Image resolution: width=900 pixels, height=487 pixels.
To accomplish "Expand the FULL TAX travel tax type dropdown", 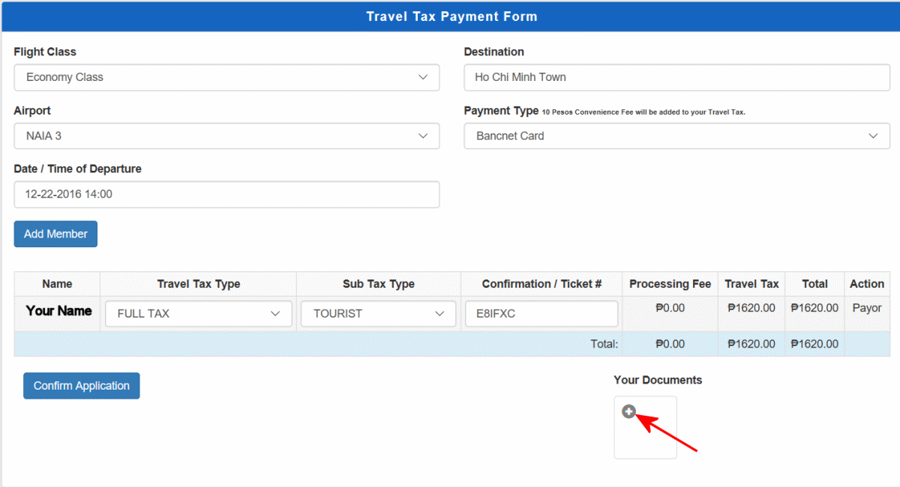I will pyautogui.click(x=199, y=314).
